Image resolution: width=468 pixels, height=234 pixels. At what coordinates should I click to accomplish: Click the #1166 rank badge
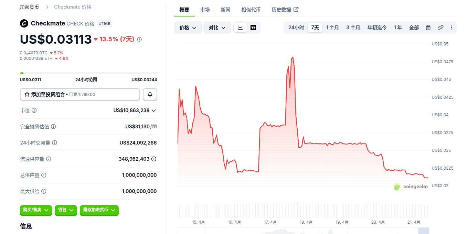[105, 24]
